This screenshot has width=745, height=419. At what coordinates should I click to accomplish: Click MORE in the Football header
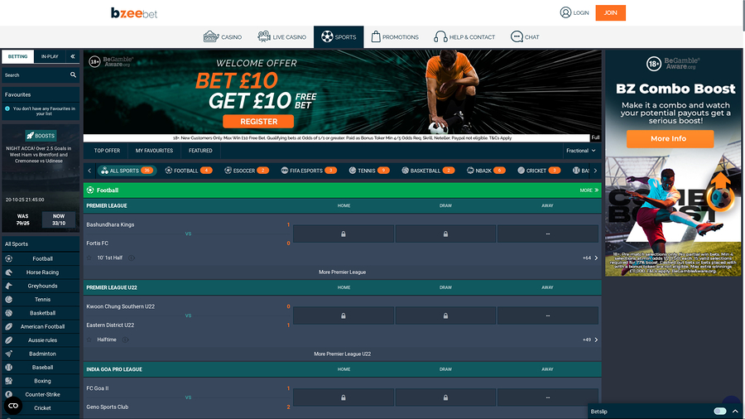click(x=589, y=190)
